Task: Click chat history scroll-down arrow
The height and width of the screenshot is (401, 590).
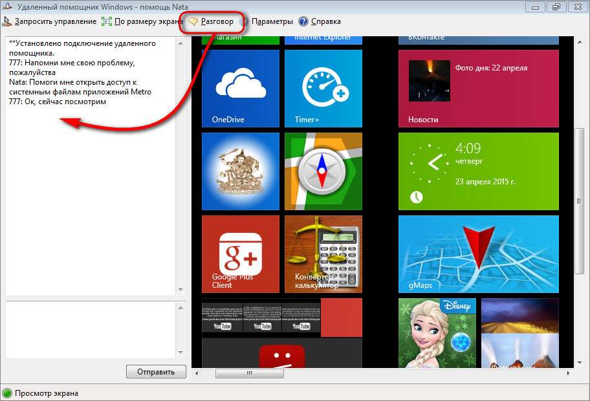Action: coord(180,290)
